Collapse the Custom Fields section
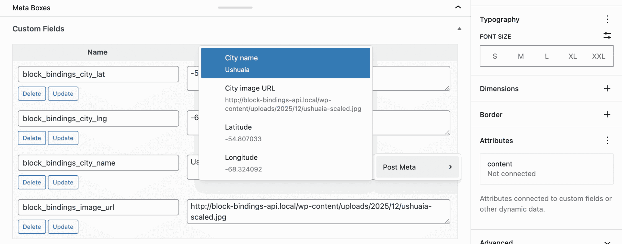622x244 pixels. click(459, 29)
